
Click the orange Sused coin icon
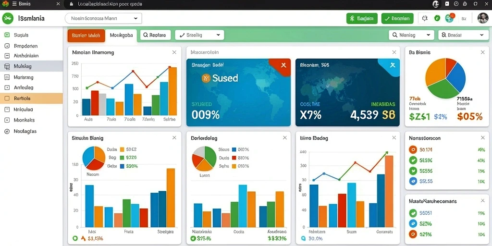[206, 78]
